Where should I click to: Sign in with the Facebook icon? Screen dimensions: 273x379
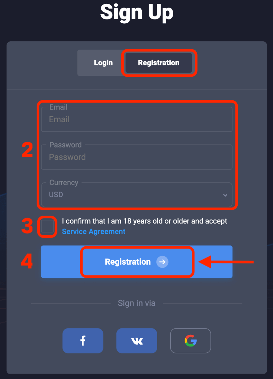pyautogui.click(x=83, y=340)
